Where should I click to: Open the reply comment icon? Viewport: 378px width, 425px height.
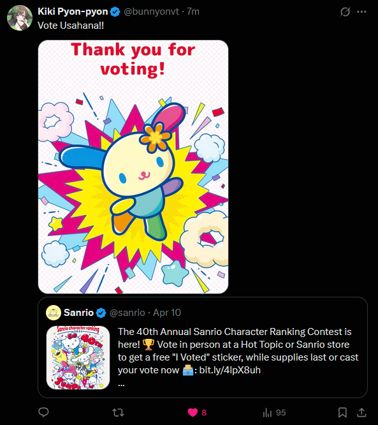pyautogui.click(x=43, y=412)
